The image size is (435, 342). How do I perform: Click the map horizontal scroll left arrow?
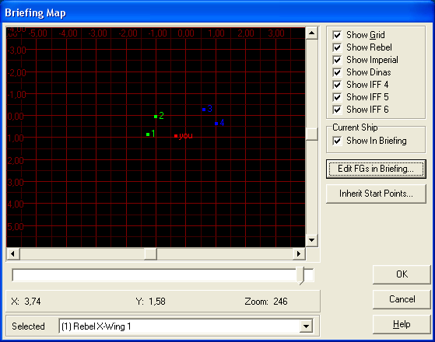pyautogui.click(x=12, y=254)
